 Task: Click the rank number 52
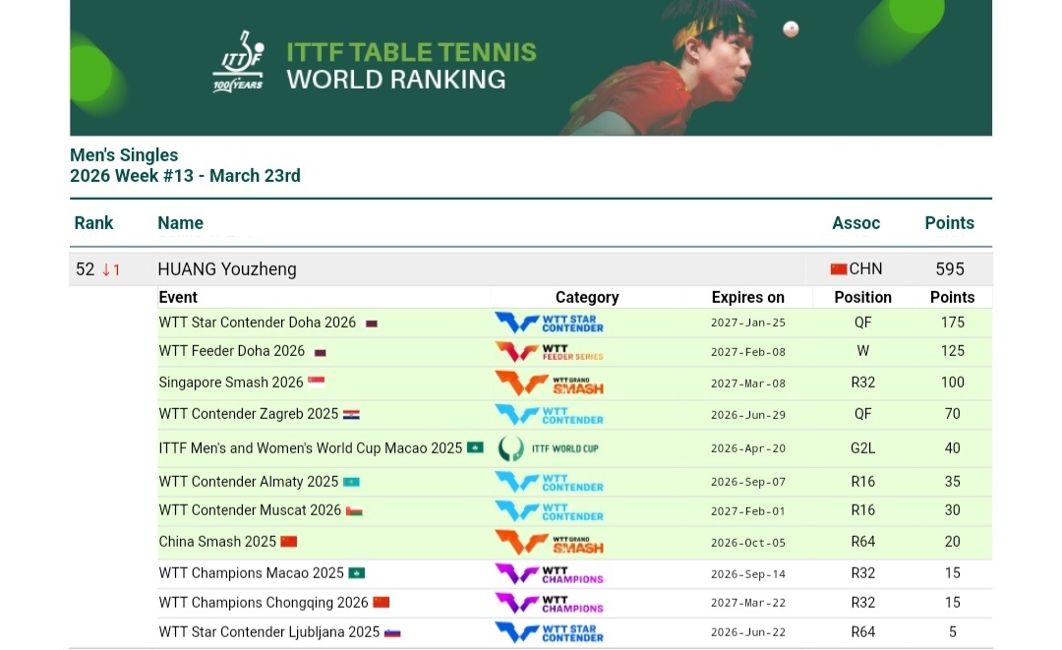(x=86, y=269)
